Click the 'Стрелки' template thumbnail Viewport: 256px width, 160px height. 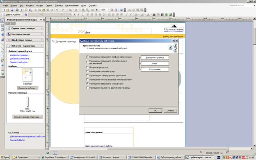[x=27, y=75]
